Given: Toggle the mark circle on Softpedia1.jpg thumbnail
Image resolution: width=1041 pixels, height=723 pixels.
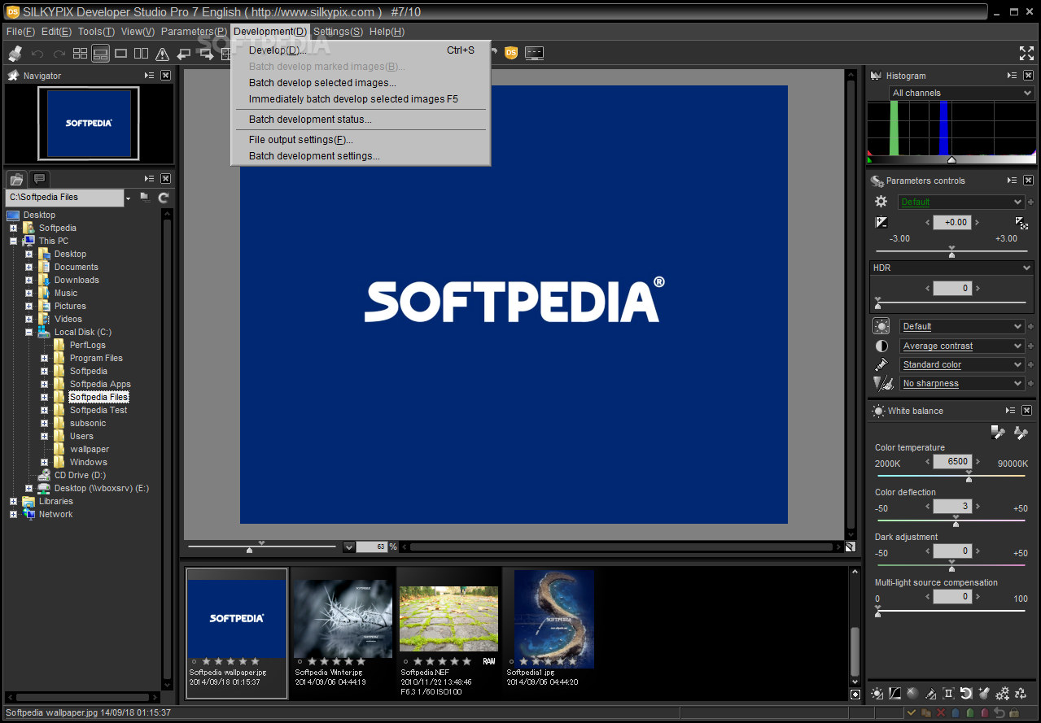Looking at the screenshot, I should pos(511,662).
